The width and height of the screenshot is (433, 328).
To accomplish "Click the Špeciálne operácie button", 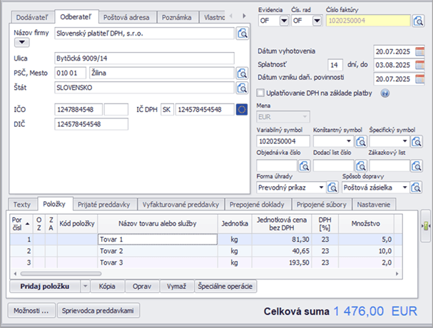I will 225,286.
